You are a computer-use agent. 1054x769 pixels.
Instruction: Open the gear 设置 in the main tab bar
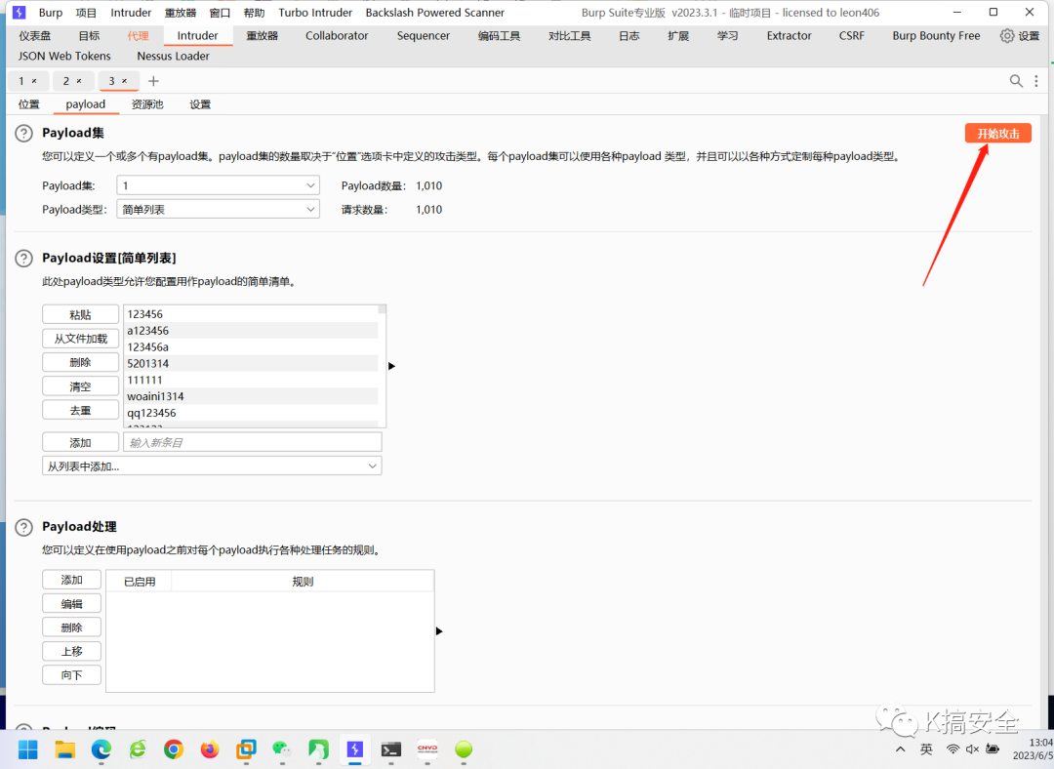point(1019,36)
